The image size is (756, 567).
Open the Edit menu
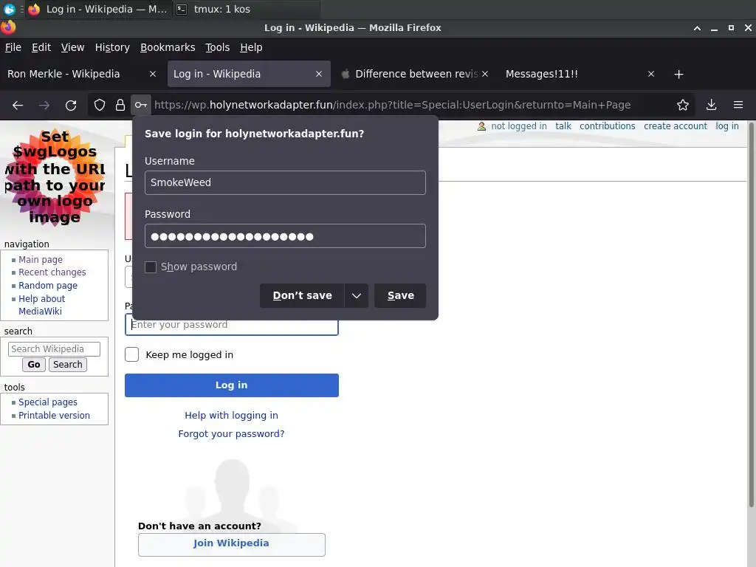click(41, 47)
